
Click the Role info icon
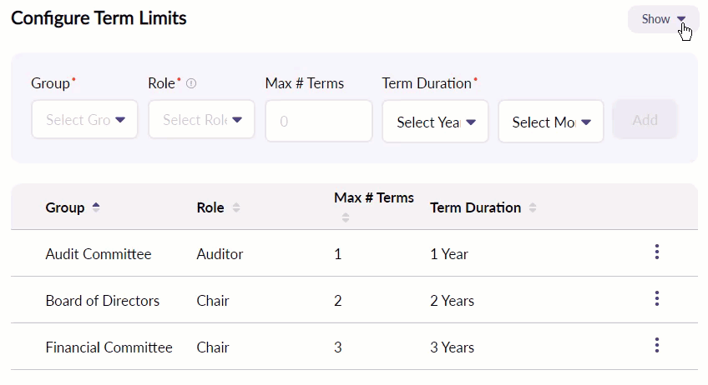pos(191,83)
